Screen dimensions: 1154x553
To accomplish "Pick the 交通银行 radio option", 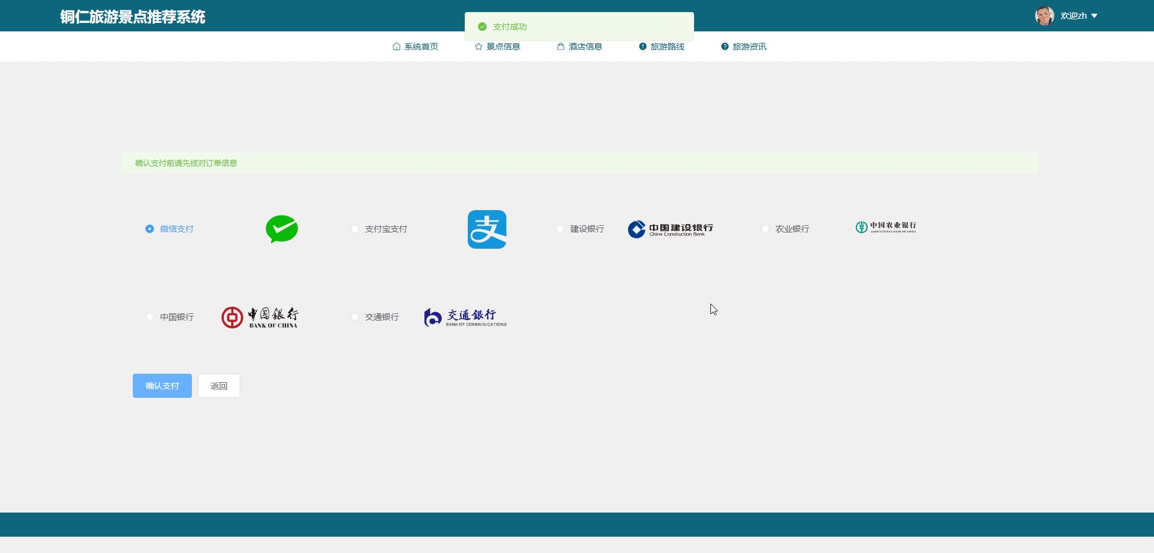I will pos(355,317).
